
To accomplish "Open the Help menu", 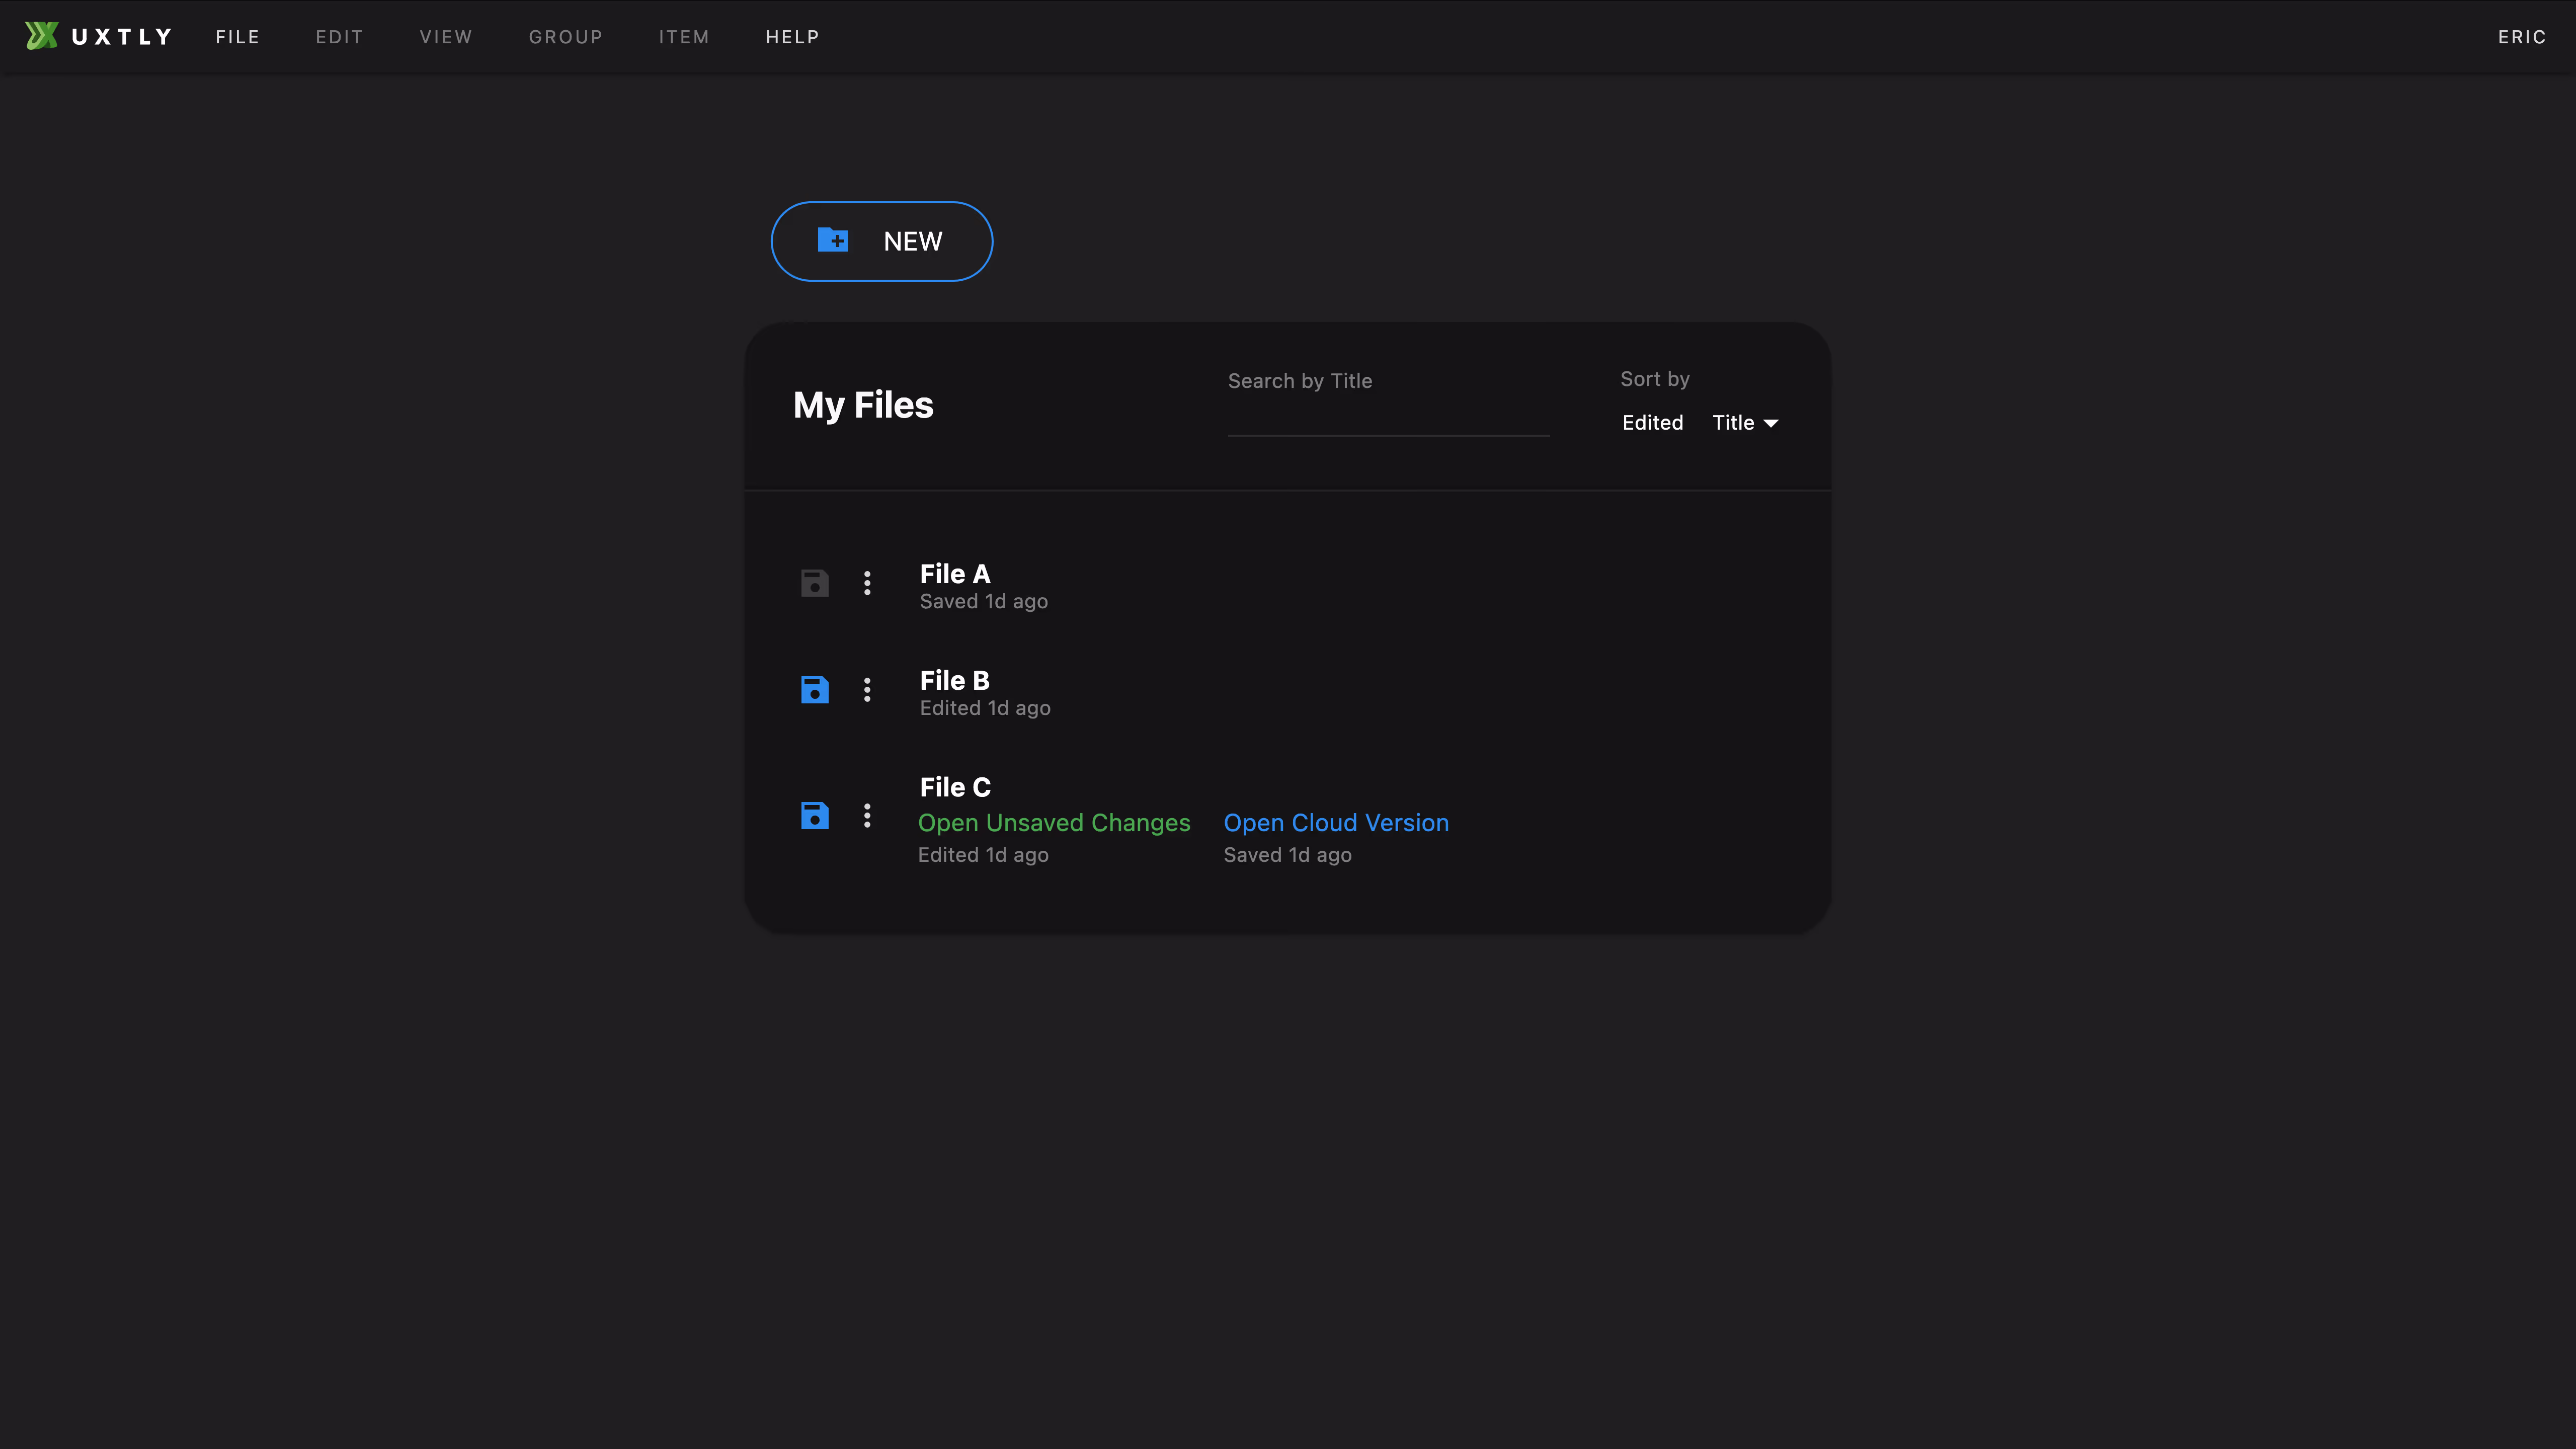I will [x=792, y=37].
